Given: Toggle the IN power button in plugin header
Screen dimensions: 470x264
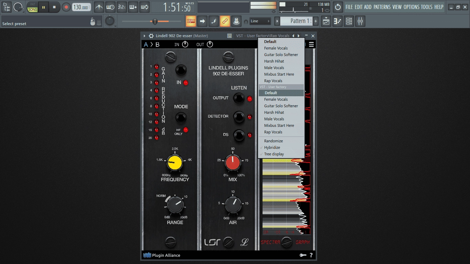Looking at the screenshot, I should click(185, 44).
